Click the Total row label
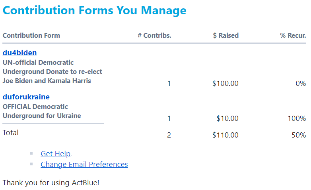311x190 pixels. coord(11,133)
